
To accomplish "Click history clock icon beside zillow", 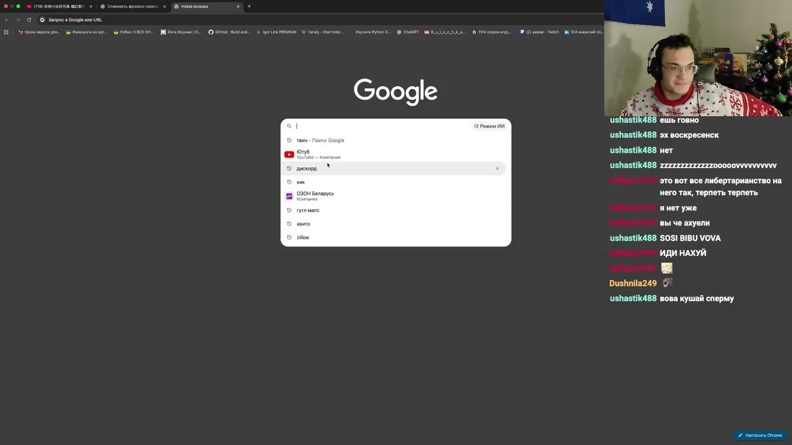I will point(289,237).
